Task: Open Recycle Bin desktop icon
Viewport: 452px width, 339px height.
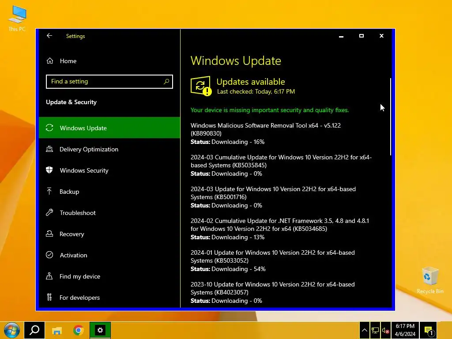Action: click(430, 280)
